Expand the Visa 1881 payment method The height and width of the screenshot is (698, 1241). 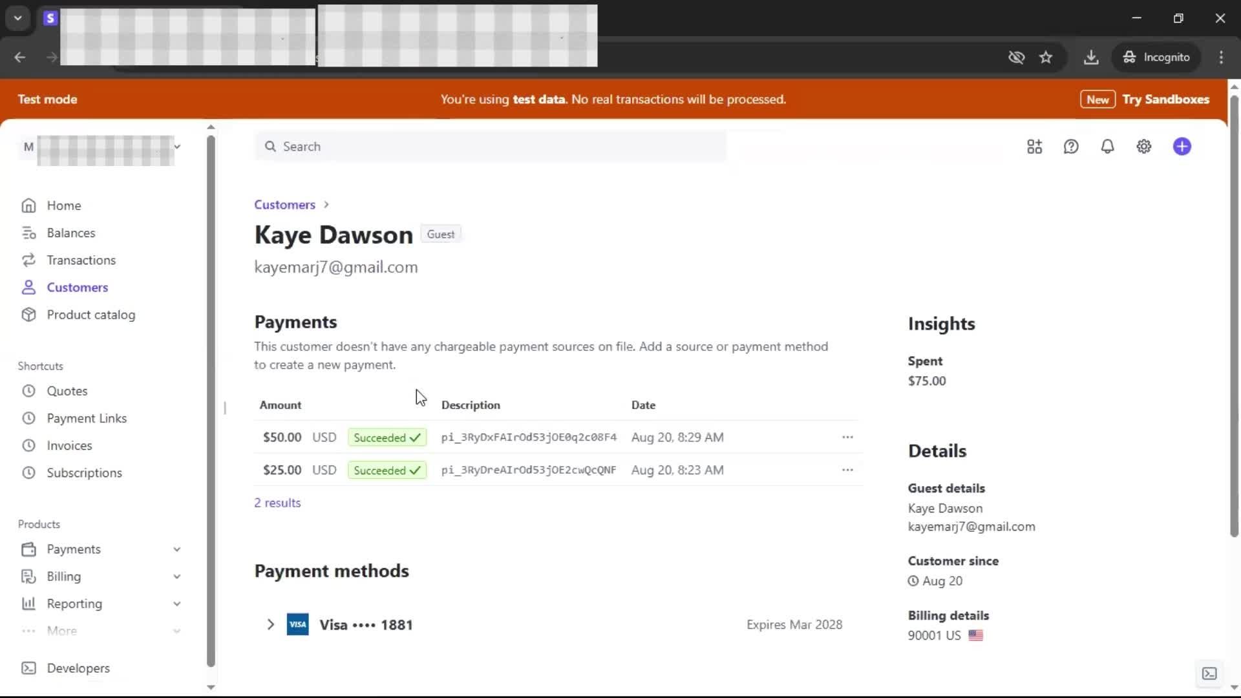coord(271,624)
